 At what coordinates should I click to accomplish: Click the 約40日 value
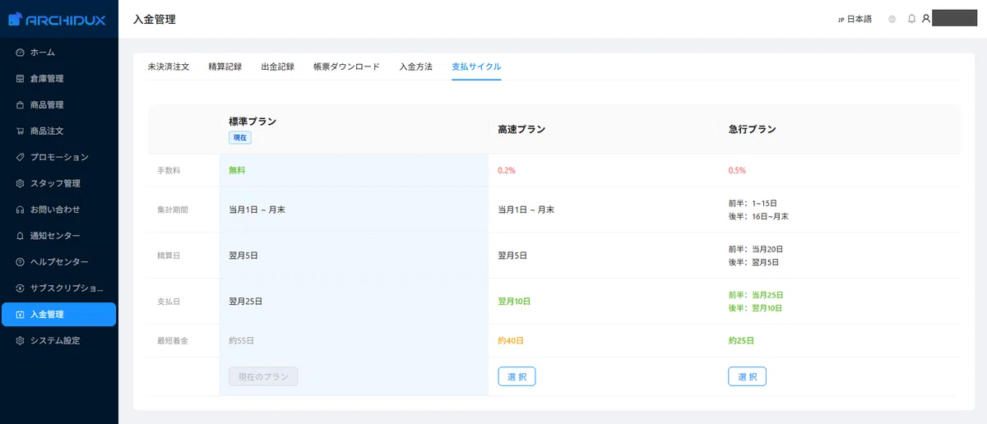click(x=511, y=340)
